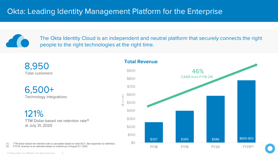
Task: Click the $800-803 bar value
Action: tap(246, 139)
